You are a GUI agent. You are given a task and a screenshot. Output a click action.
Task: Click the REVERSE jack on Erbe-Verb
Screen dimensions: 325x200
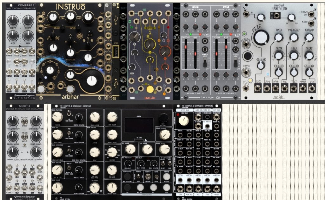246,45
